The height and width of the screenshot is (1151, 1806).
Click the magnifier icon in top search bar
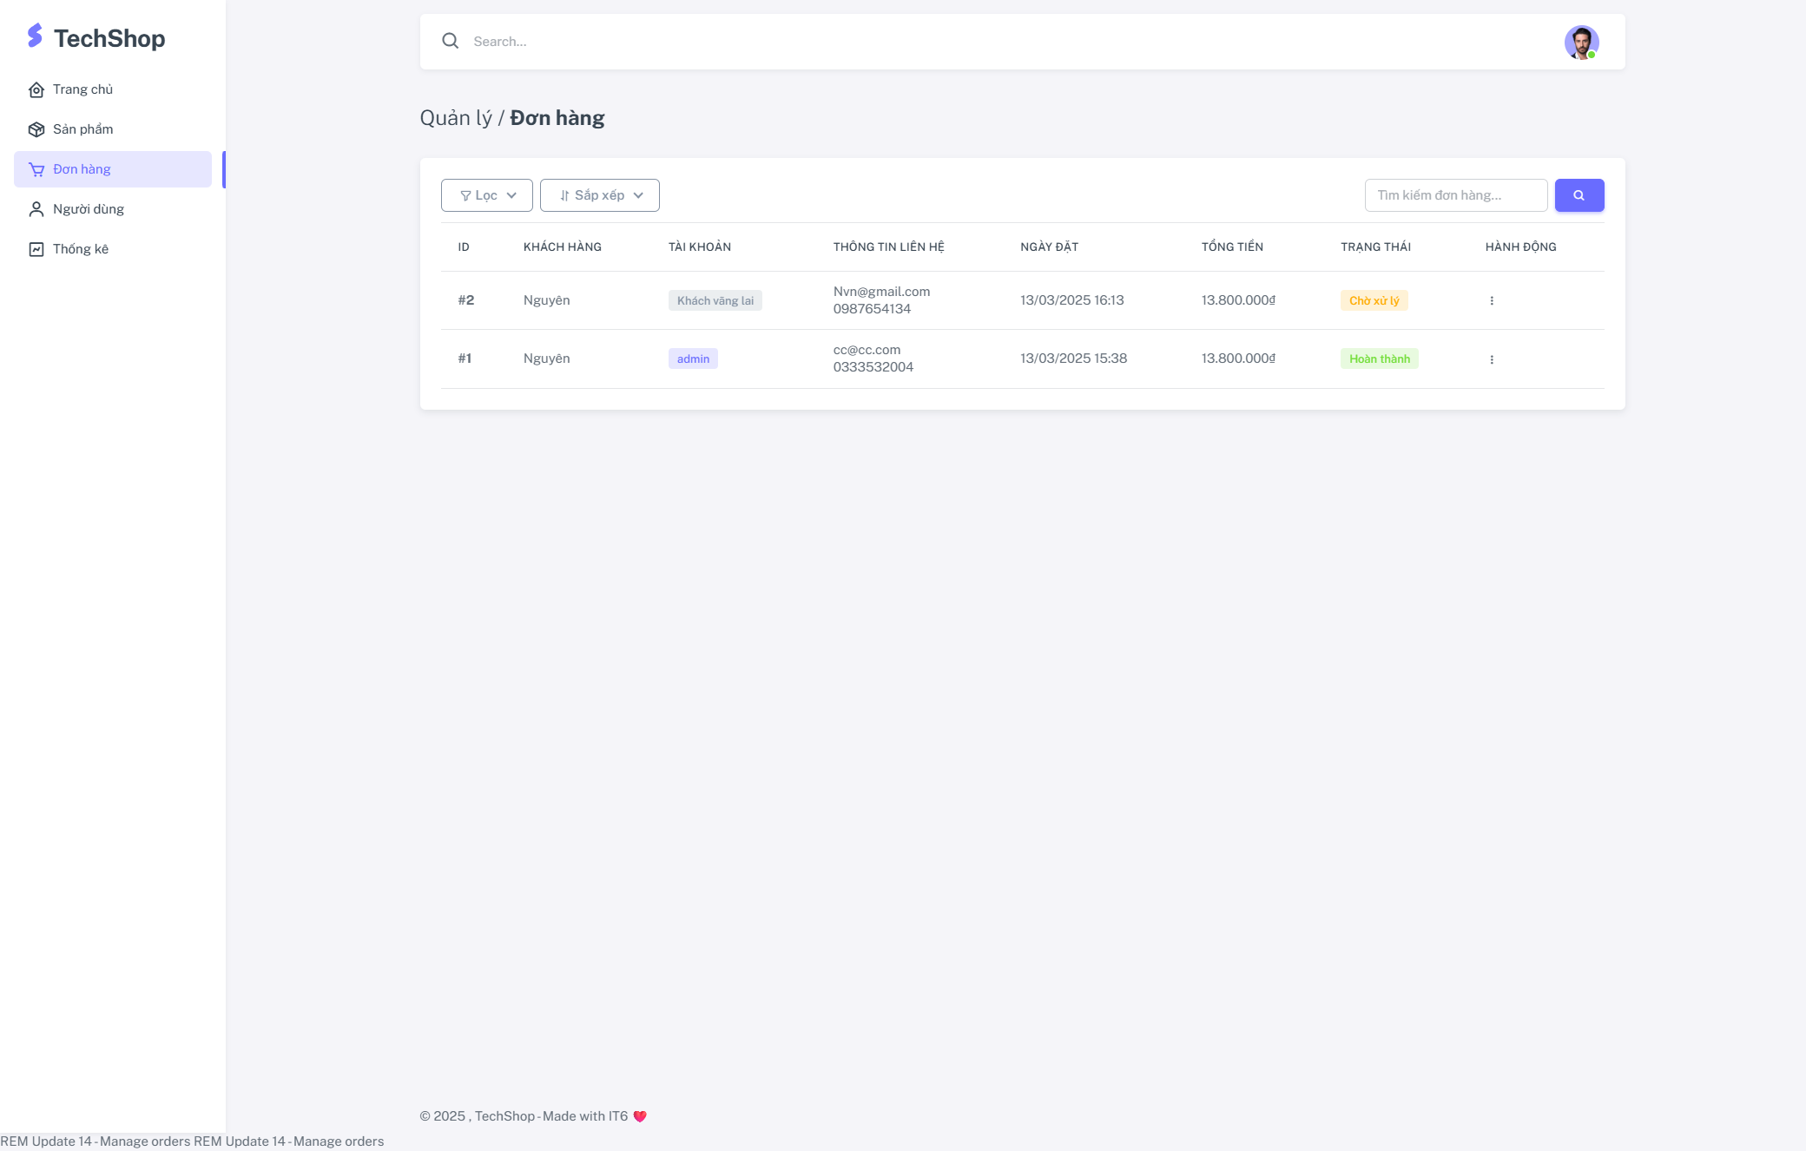point(450,41)
